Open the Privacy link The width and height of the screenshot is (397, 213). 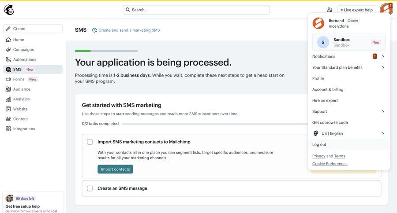click(319, 156)
